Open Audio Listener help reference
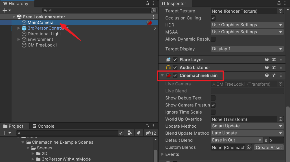The image size is (290, 162). click(267, 67)
